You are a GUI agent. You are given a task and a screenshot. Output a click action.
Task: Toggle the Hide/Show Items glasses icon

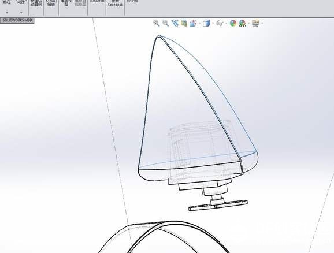(x=220, y=23)
